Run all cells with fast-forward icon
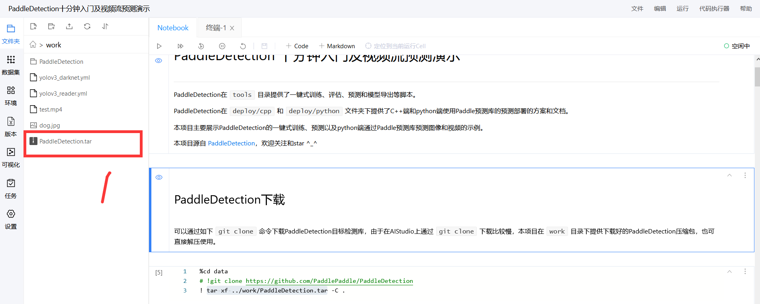This screenshot has width=760, height=304. 180,46
